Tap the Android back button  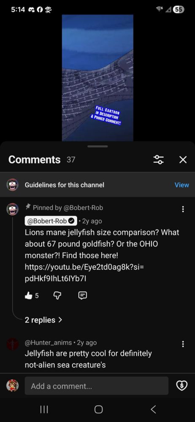click(x=153, y=409)
